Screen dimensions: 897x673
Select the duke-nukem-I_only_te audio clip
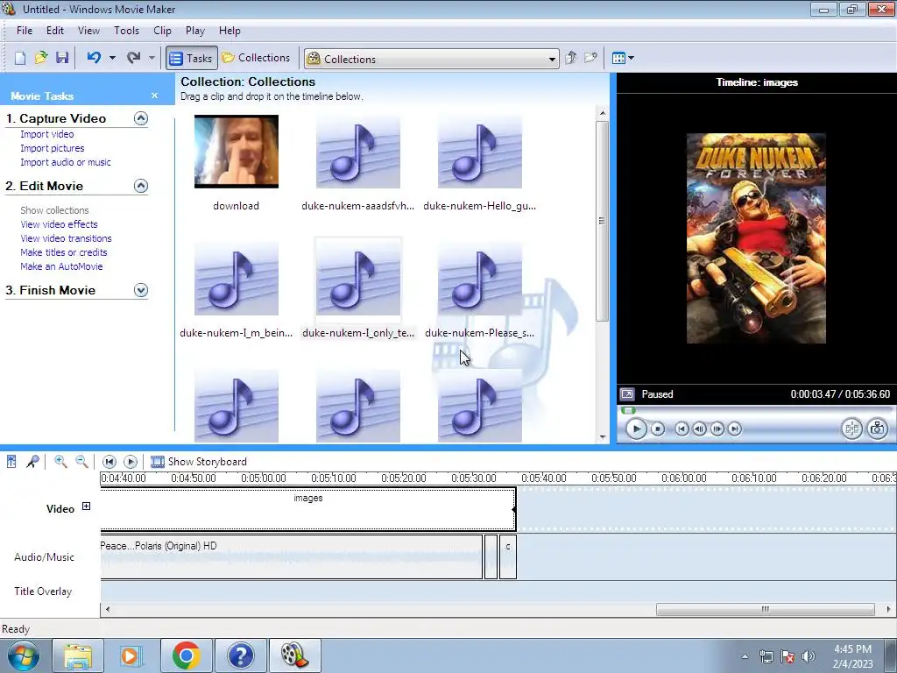(358, 279)
